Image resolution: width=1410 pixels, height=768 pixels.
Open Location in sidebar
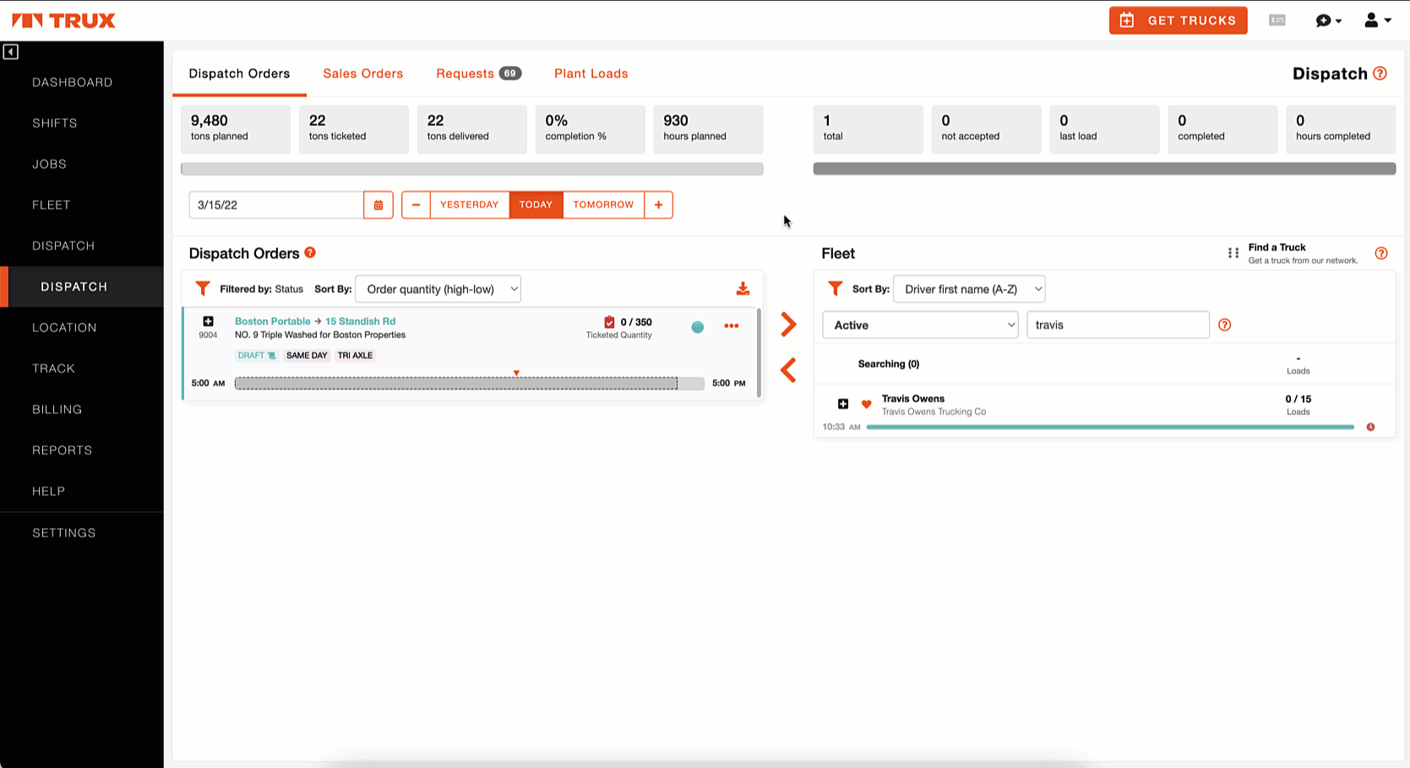[64, 328]
